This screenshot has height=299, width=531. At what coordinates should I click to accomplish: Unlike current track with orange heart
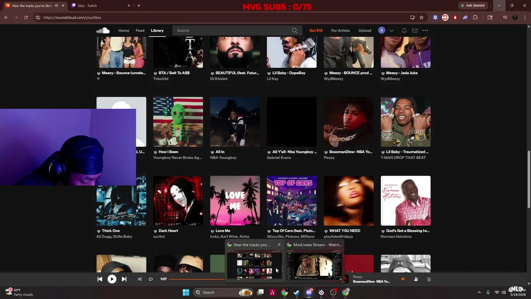coord(403,279)
